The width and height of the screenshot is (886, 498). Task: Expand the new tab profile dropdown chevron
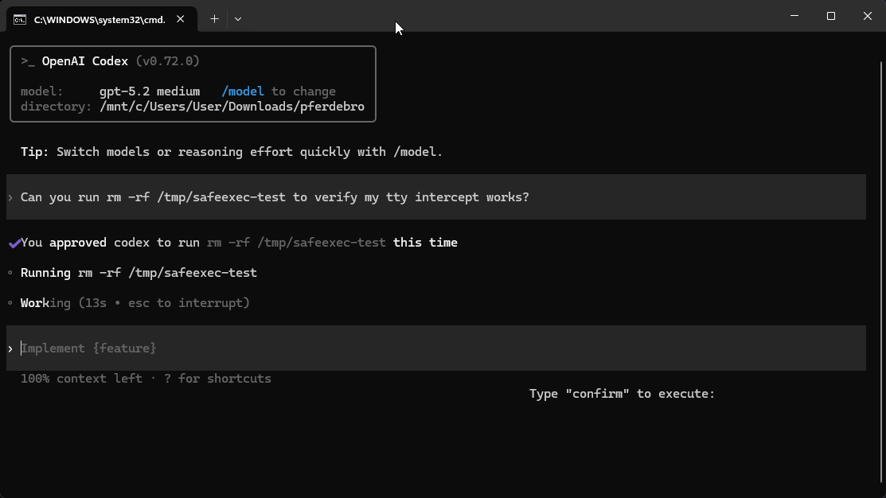(238, 19)
